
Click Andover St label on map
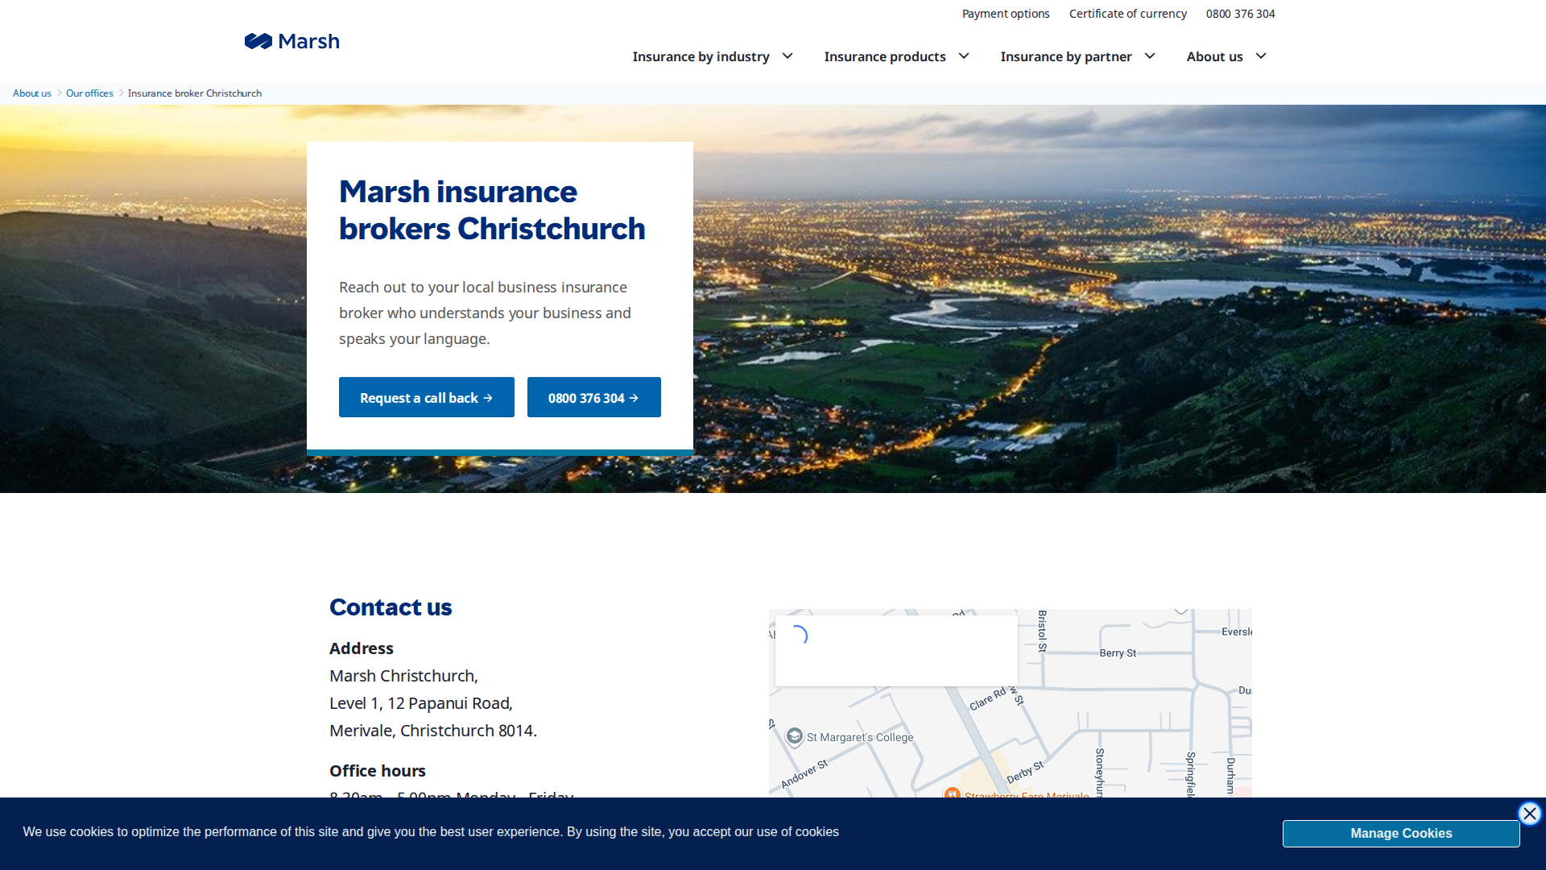click(x=804, y=774)
